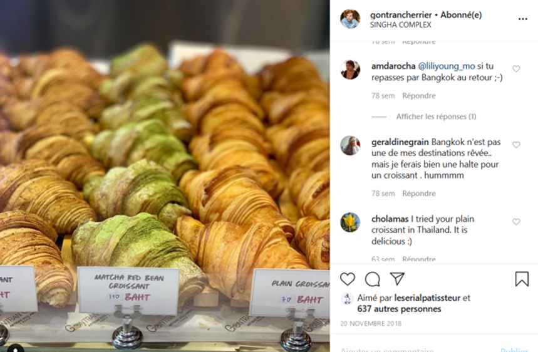The height and width of the screenshot is (352, 538).
Task: Open gontrancherrier profile picture
Action: [x=350, y=19]
